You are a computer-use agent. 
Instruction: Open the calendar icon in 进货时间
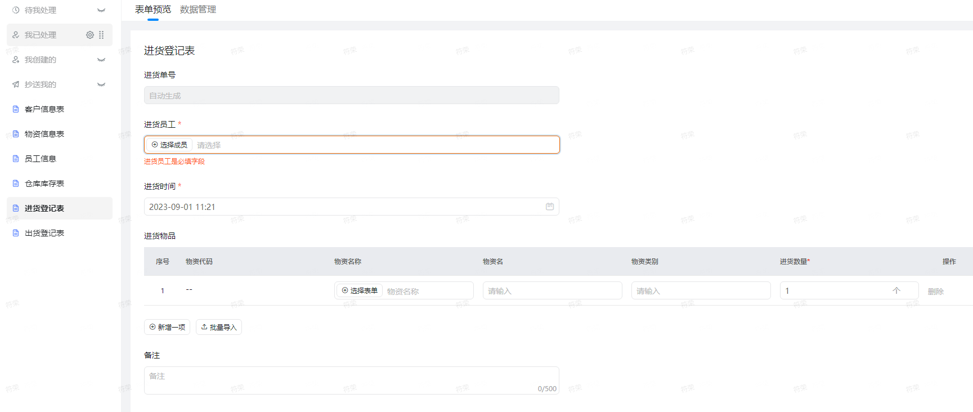[x=550, y=207]
